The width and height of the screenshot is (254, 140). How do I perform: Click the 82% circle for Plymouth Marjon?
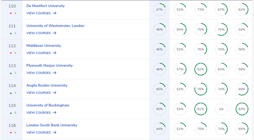point(200,69)
